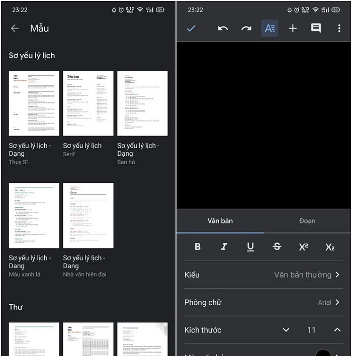Open Sơ yếu lý lịch Nhà văn hiện đại template
The height and width of the screenshot is (356, 352).
click(88, 215)
